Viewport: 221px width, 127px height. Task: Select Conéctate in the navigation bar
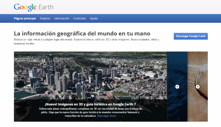pyautogui.click(x=80, y=18)
